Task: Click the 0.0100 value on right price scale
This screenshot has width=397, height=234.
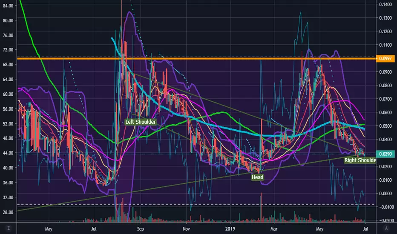Action: [385, 180]
